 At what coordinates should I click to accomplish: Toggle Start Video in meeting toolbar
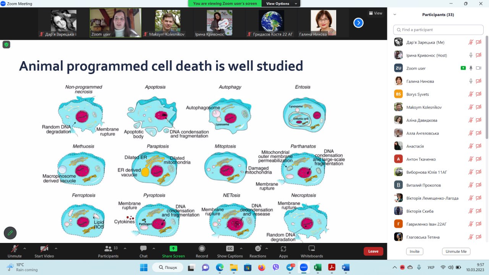(x=44, y=249)
